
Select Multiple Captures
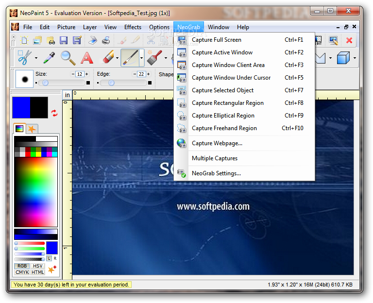[x=244, y=158]
